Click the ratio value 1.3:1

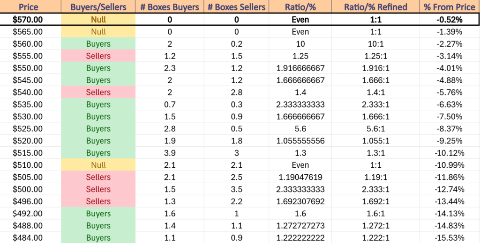pos(375,153)
